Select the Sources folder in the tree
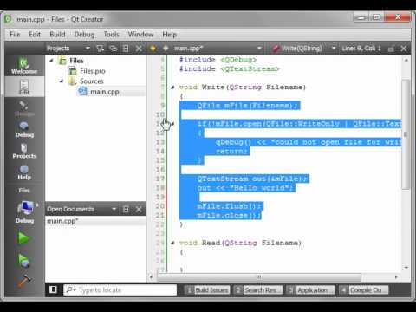Screen dimensions: 416x312 tap(92, 81)
